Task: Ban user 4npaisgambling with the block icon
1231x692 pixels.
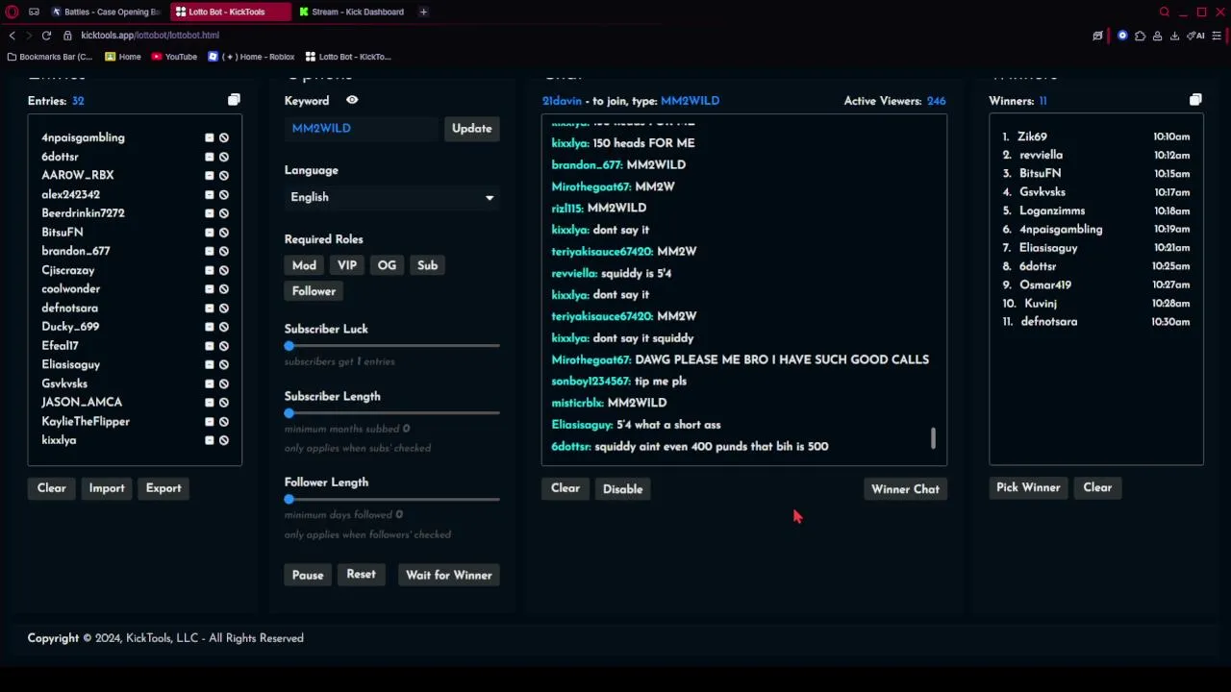Action: [224, 138]
